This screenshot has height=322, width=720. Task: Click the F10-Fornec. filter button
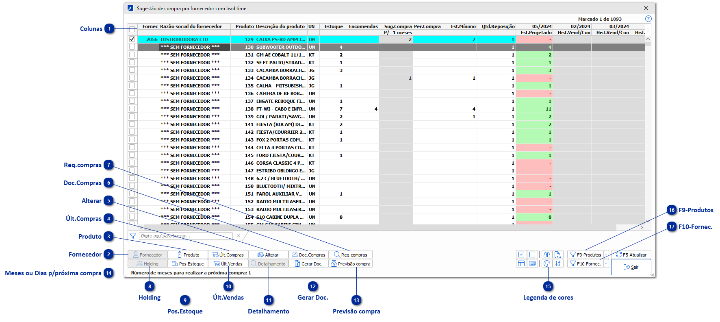click(x=586, y=264)
